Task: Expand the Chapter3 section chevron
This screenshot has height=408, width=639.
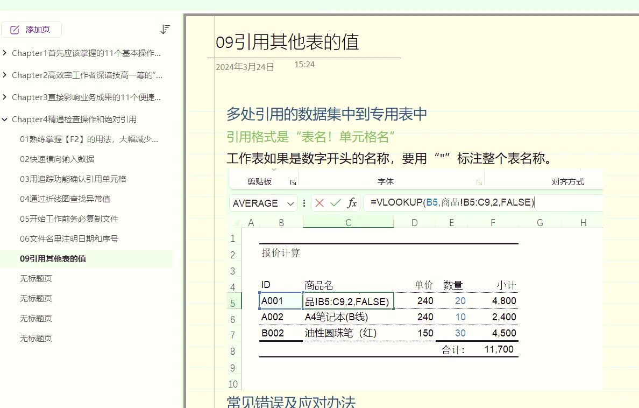Action: pos(4,97)
